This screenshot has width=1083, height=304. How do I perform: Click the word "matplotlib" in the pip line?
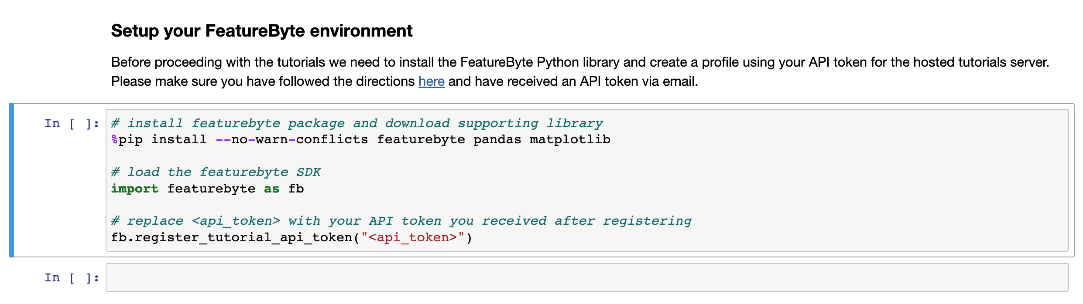[x=569, y=140]
